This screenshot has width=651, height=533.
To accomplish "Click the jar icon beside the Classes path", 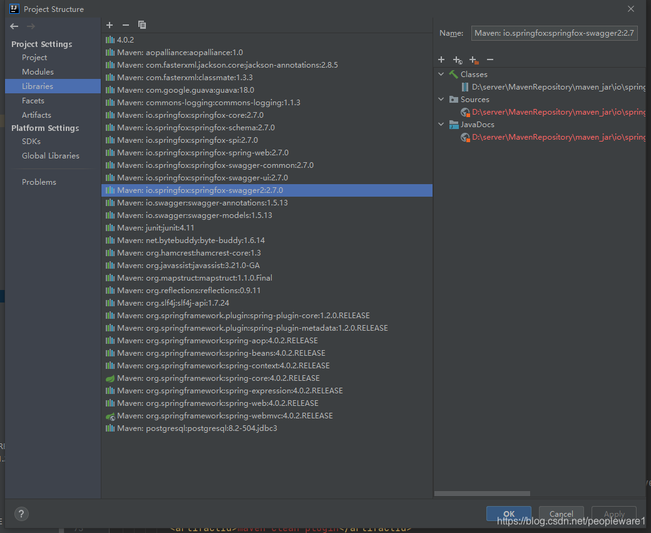I will pyautogui.click(x=465, y=87).
